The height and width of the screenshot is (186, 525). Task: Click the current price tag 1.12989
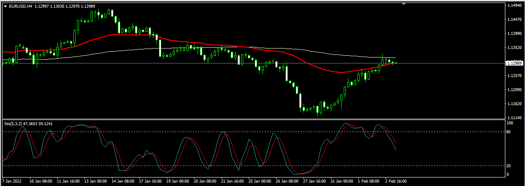[514, 63]
